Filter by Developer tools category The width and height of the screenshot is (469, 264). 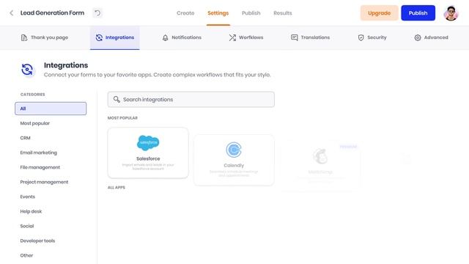pos(37,241)
